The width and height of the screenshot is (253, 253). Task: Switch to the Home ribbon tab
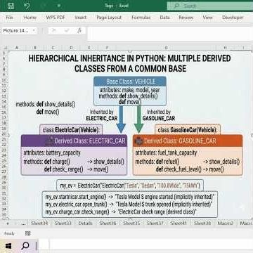coord(30,18)
